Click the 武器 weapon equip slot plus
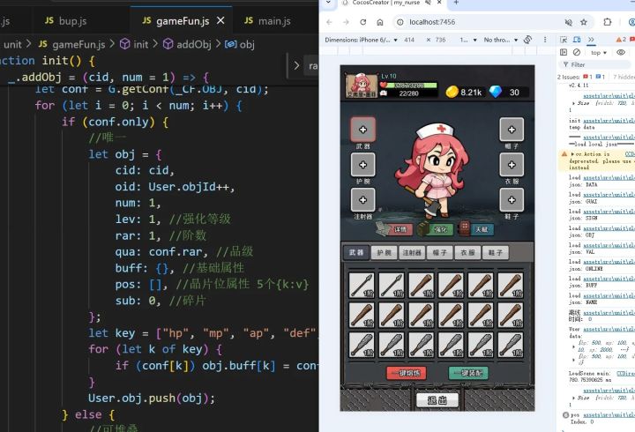 tap(362, 130)
